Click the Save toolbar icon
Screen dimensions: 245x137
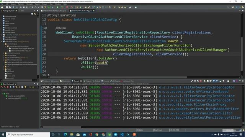click(7, 7)
